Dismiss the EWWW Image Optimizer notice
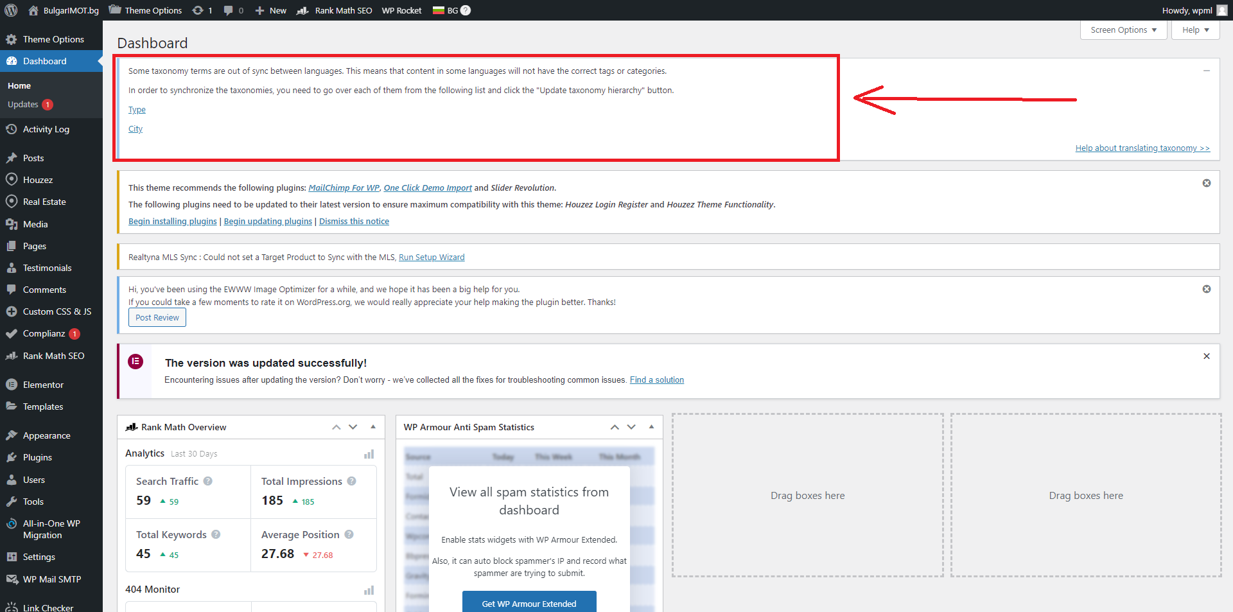 point(1206,289)
